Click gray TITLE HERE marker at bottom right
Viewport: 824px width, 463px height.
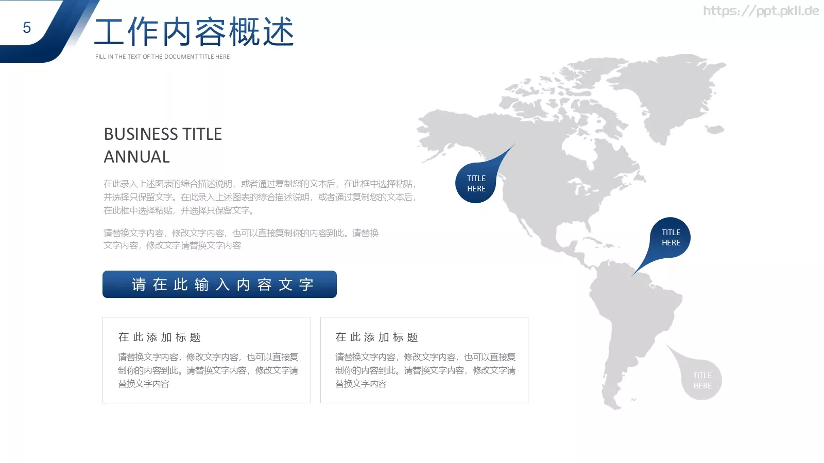(702, 380)
